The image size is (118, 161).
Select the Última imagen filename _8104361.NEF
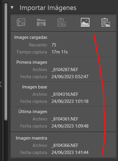[x=65, y=119]
